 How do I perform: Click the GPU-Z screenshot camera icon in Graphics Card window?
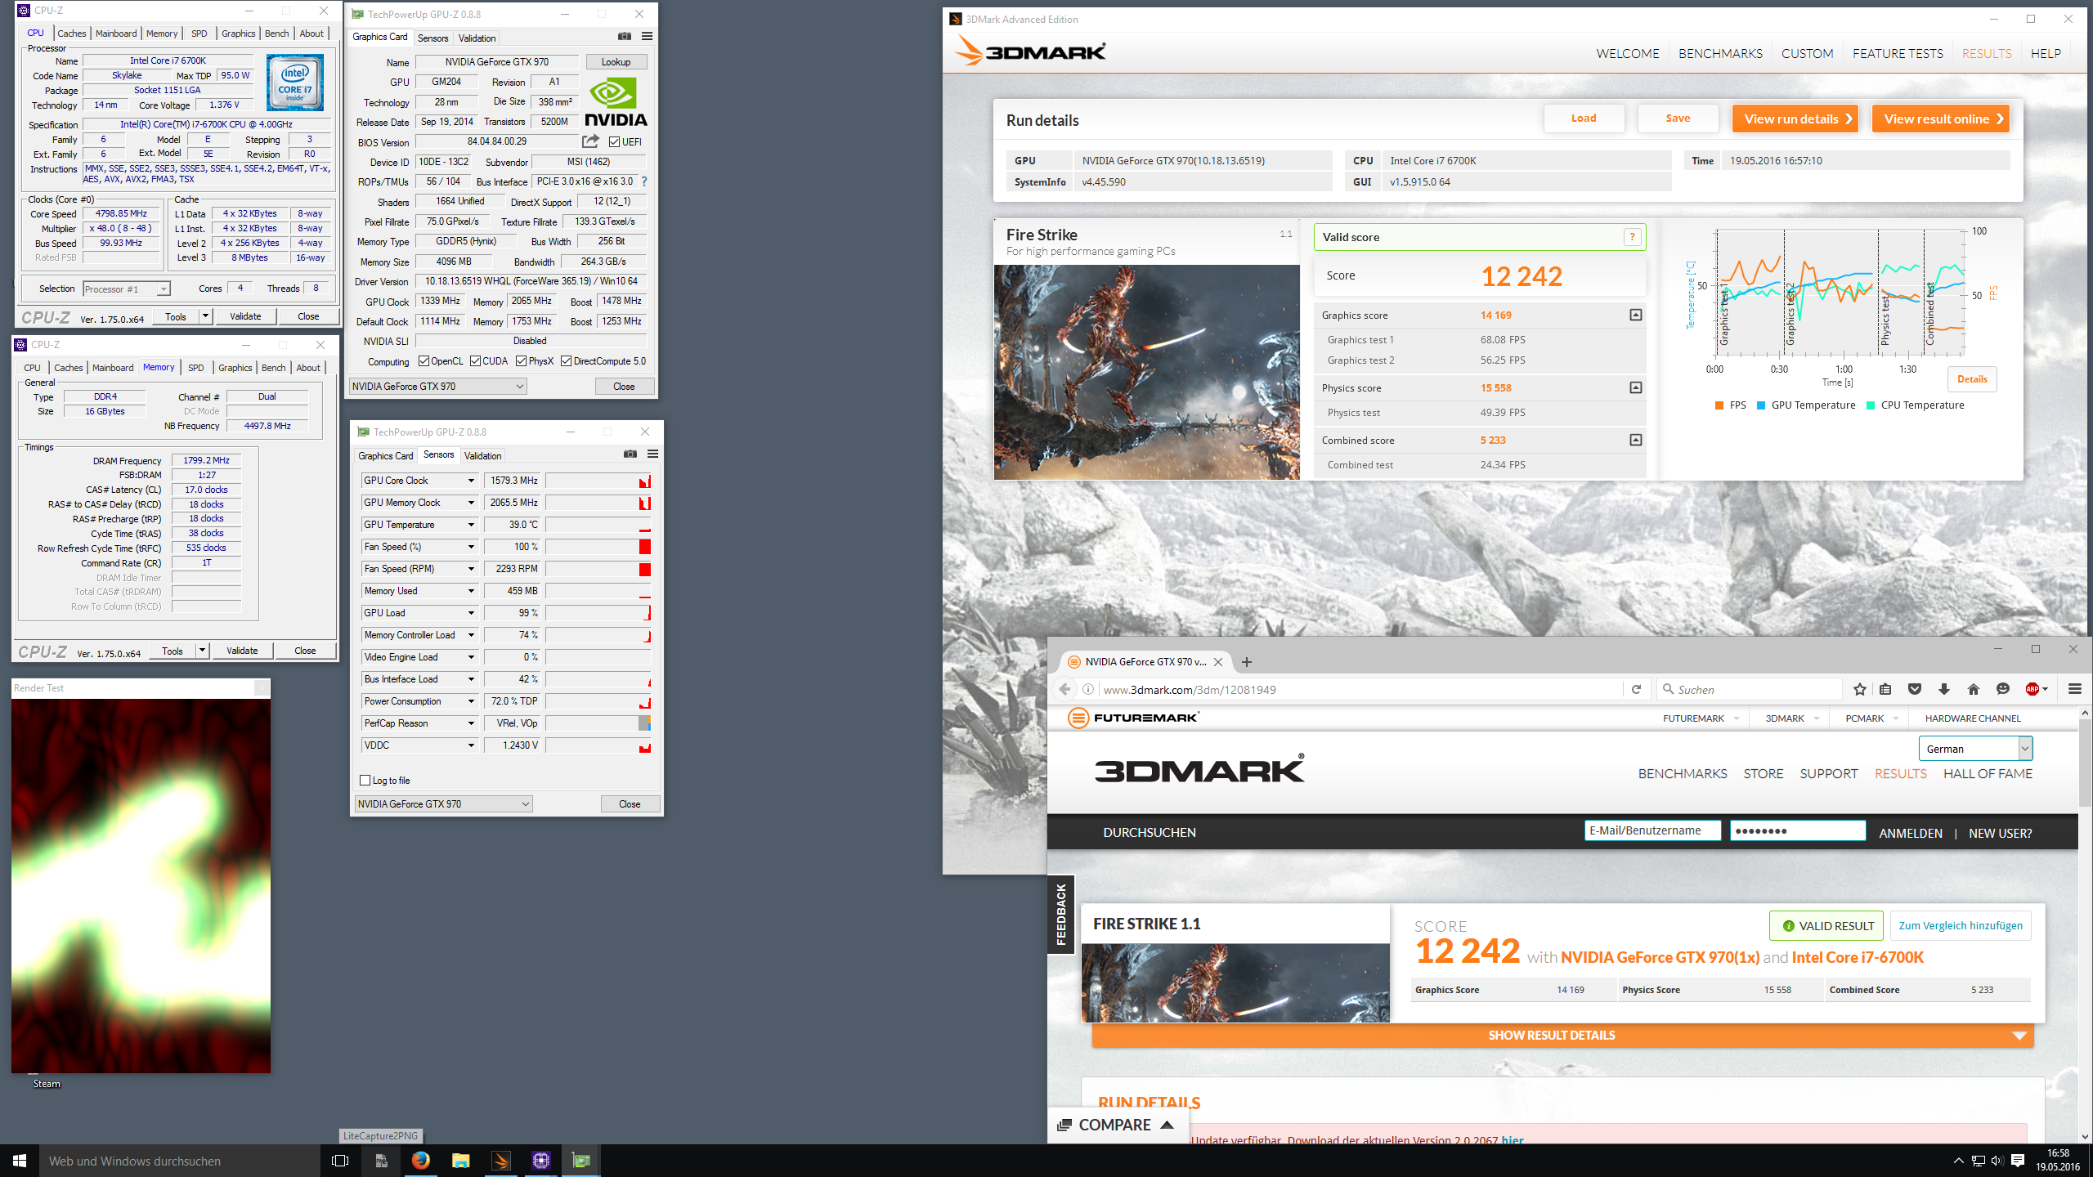point(625,36)
